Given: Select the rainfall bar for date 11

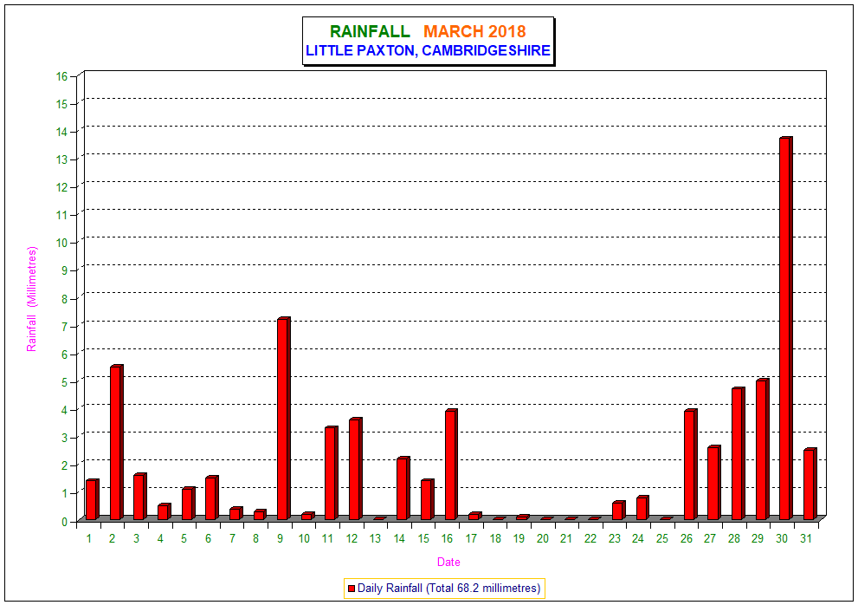Looking at the screenshot, I should 331,473.
